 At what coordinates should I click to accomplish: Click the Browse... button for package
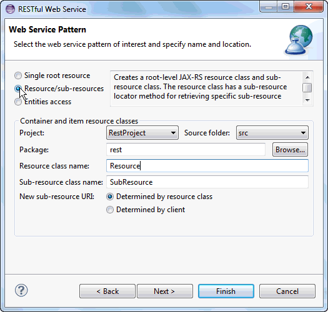290,150
